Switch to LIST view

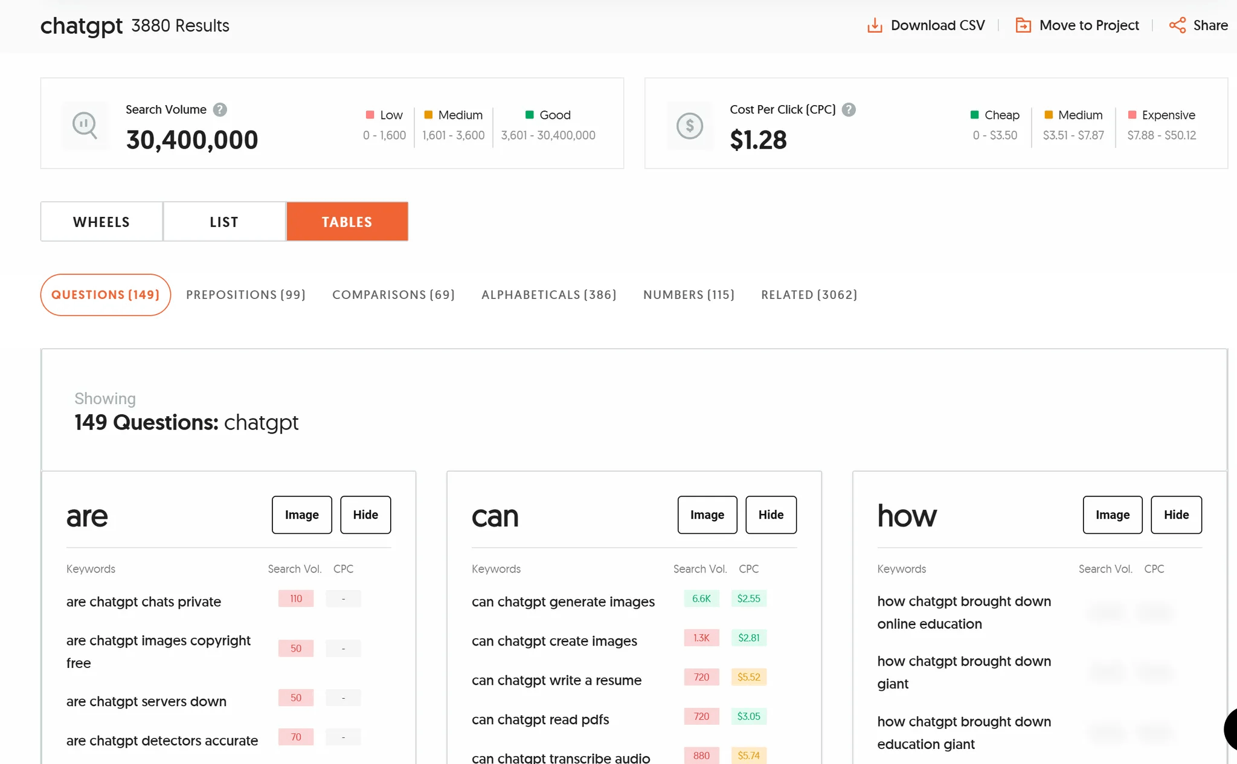224,222
